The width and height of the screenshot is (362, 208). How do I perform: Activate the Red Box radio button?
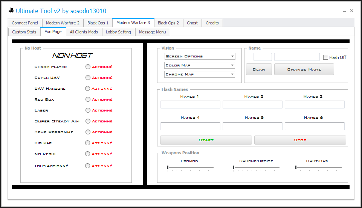point(88,99)
